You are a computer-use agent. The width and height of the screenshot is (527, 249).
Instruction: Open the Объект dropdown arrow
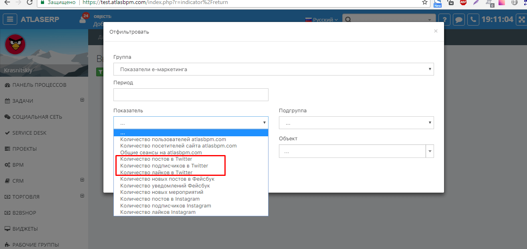tap(430, 151)
